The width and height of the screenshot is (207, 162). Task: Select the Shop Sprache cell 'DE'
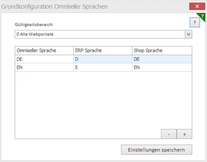[162, 59]
